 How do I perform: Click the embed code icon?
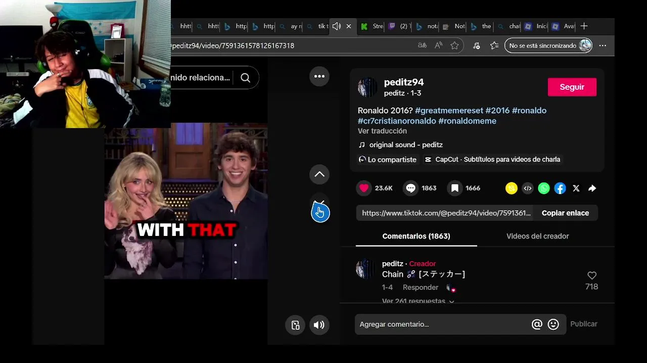(528, 188)
